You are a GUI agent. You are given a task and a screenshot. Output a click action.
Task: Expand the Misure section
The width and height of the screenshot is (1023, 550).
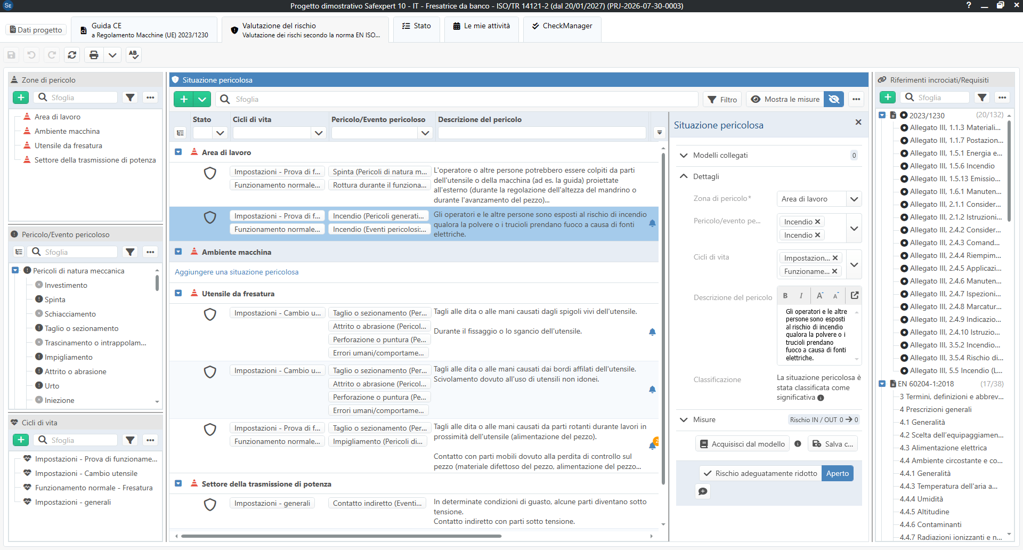(684, 420)
